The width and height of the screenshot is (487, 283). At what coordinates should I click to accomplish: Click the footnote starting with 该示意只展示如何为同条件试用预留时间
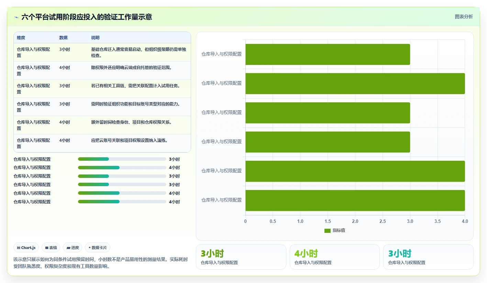[x=101, y=263]
